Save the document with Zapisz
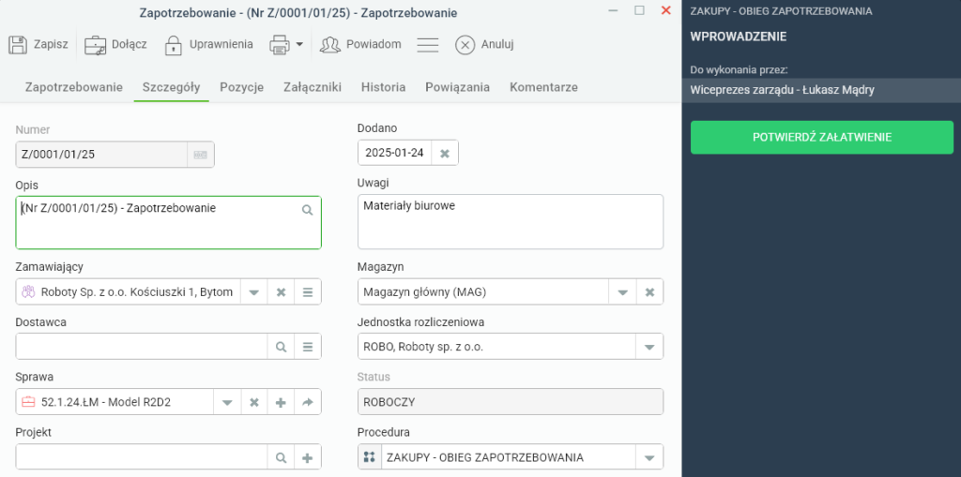 [38, 44]
